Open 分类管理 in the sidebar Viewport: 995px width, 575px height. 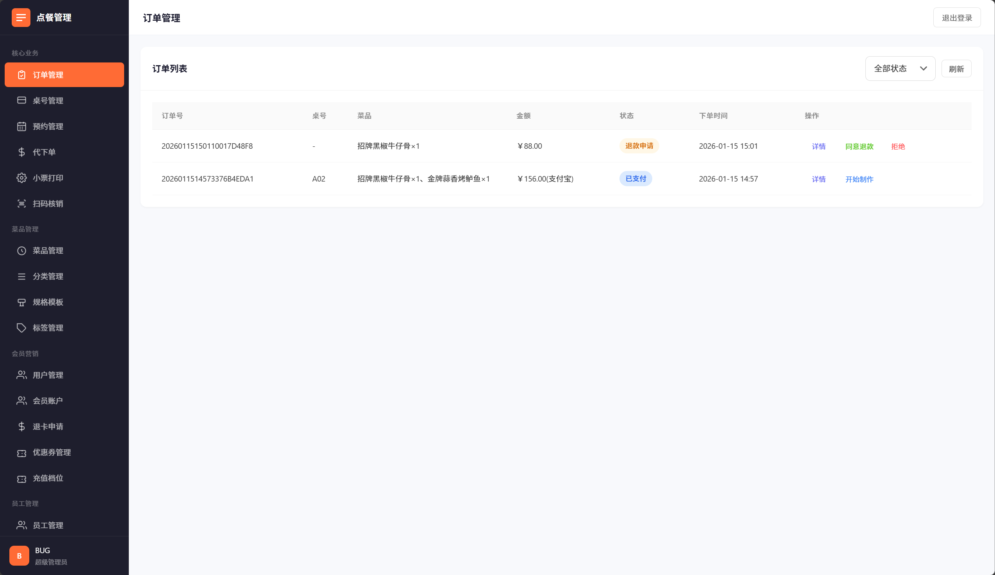48,276
